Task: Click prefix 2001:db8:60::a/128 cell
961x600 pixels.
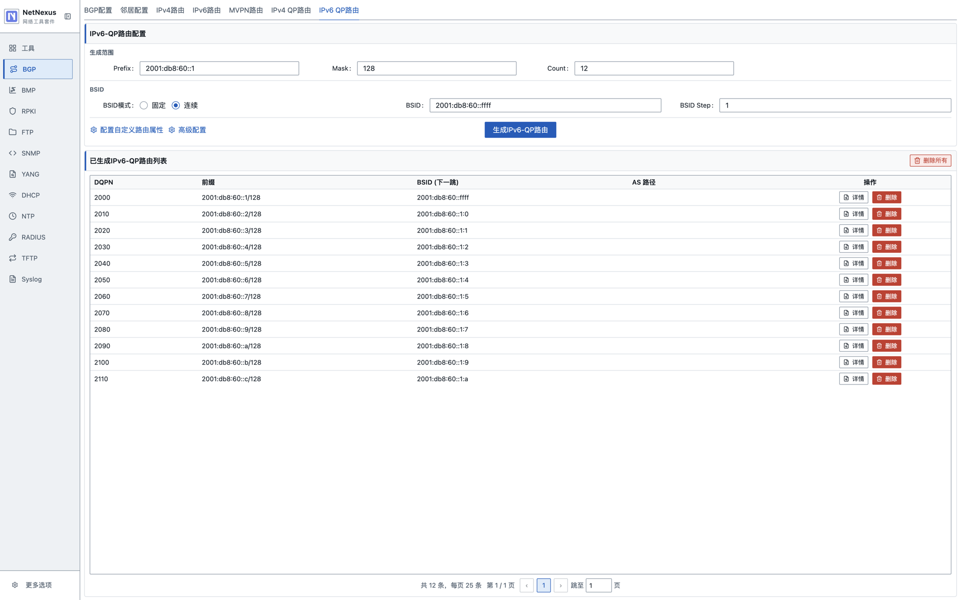Action: click(231, 346)
